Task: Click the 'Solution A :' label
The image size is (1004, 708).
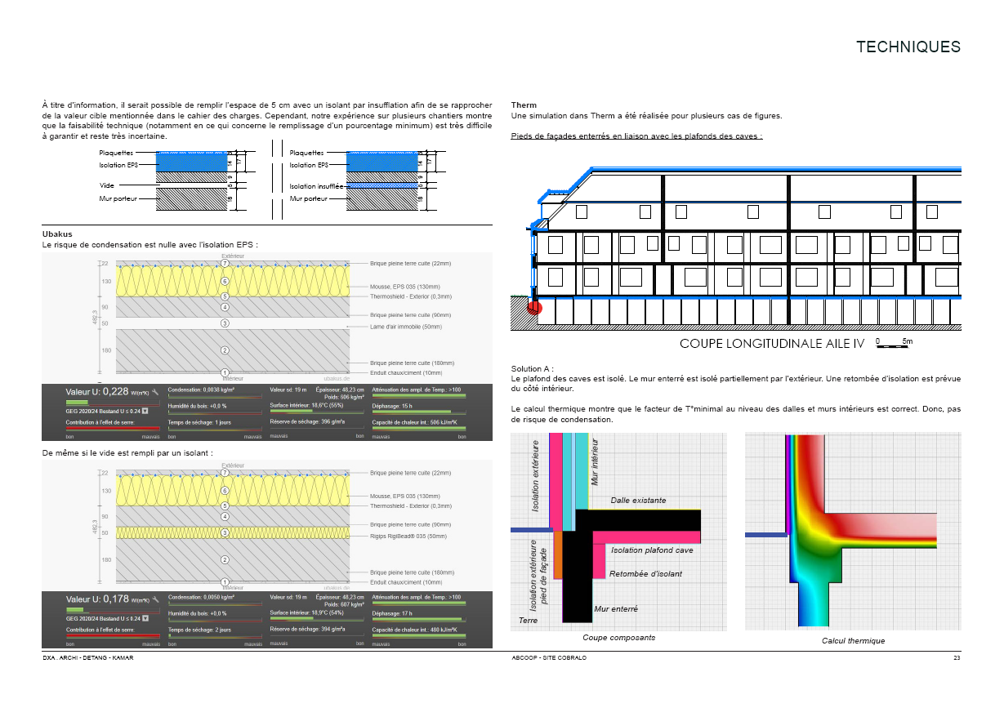Action: [x=532, y=369]
